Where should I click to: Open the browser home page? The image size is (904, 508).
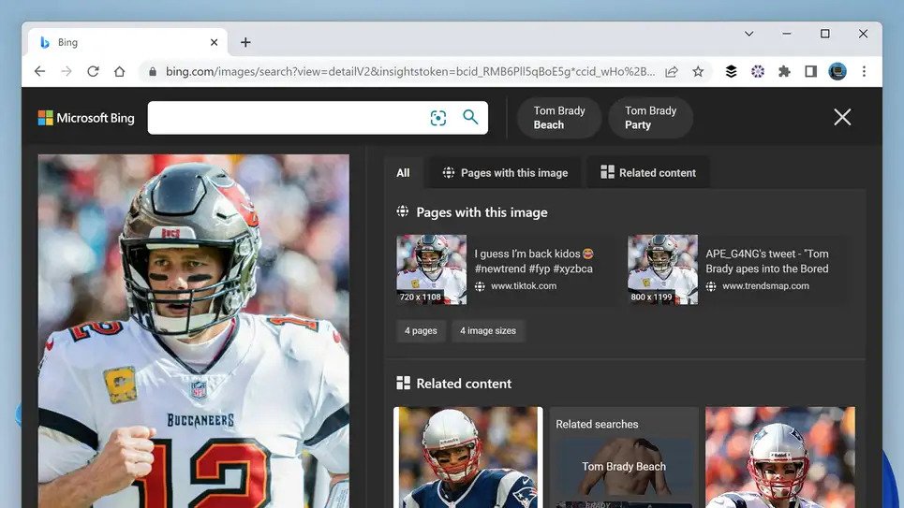(119, 71)
